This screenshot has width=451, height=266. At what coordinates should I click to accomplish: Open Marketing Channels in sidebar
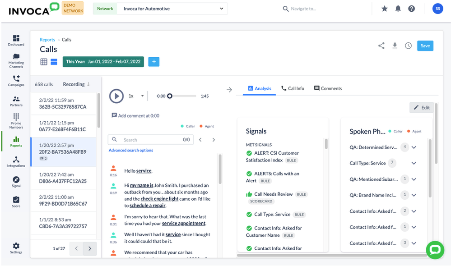pos(16,60)
